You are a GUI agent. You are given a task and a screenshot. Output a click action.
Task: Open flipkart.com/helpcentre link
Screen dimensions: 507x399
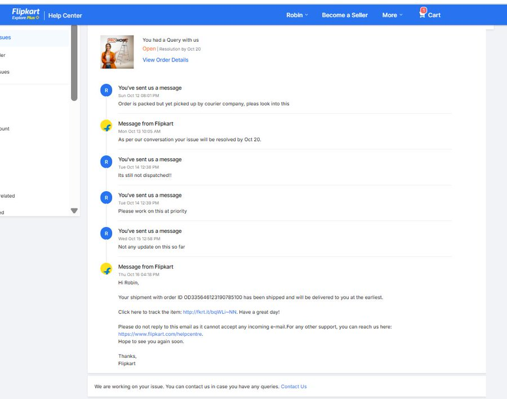pyautogui.click(x=160, y=334)
